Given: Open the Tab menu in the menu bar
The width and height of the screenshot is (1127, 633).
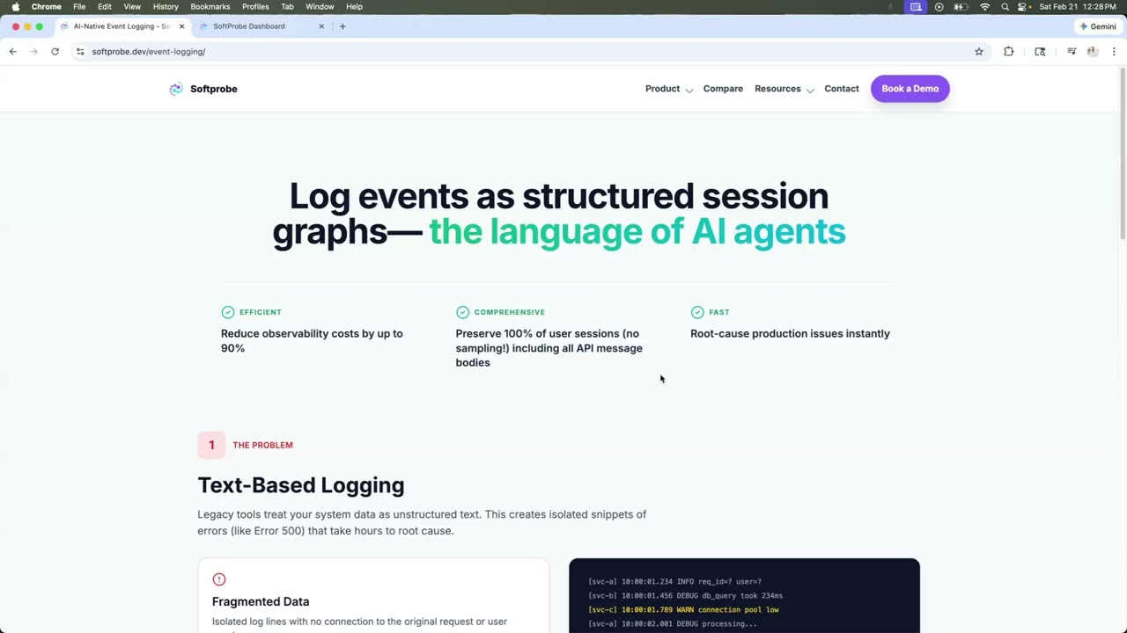Looking at the screenshot, I should point(287,6).
